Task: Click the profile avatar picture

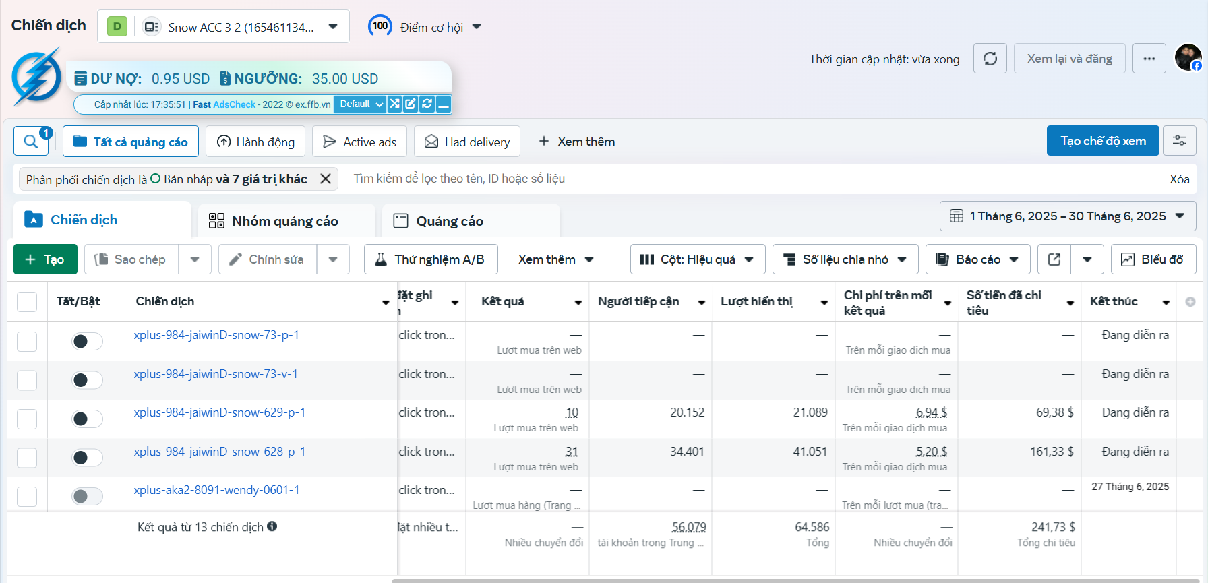Action: 1188,57
